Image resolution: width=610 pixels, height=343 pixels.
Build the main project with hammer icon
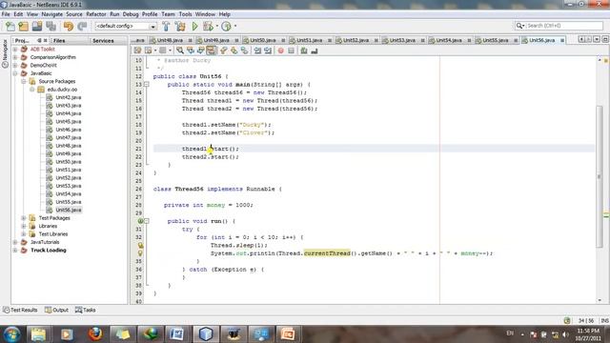tap(166, 27)
